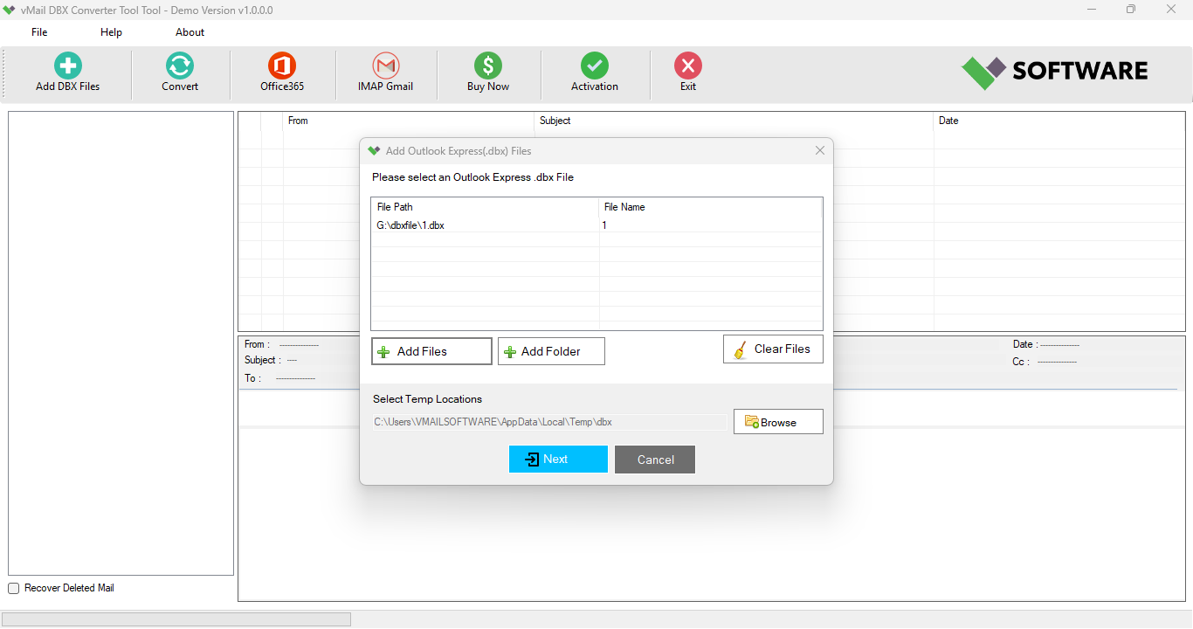
Task: Click the vMail Software logo
Action: [1054, 72]
